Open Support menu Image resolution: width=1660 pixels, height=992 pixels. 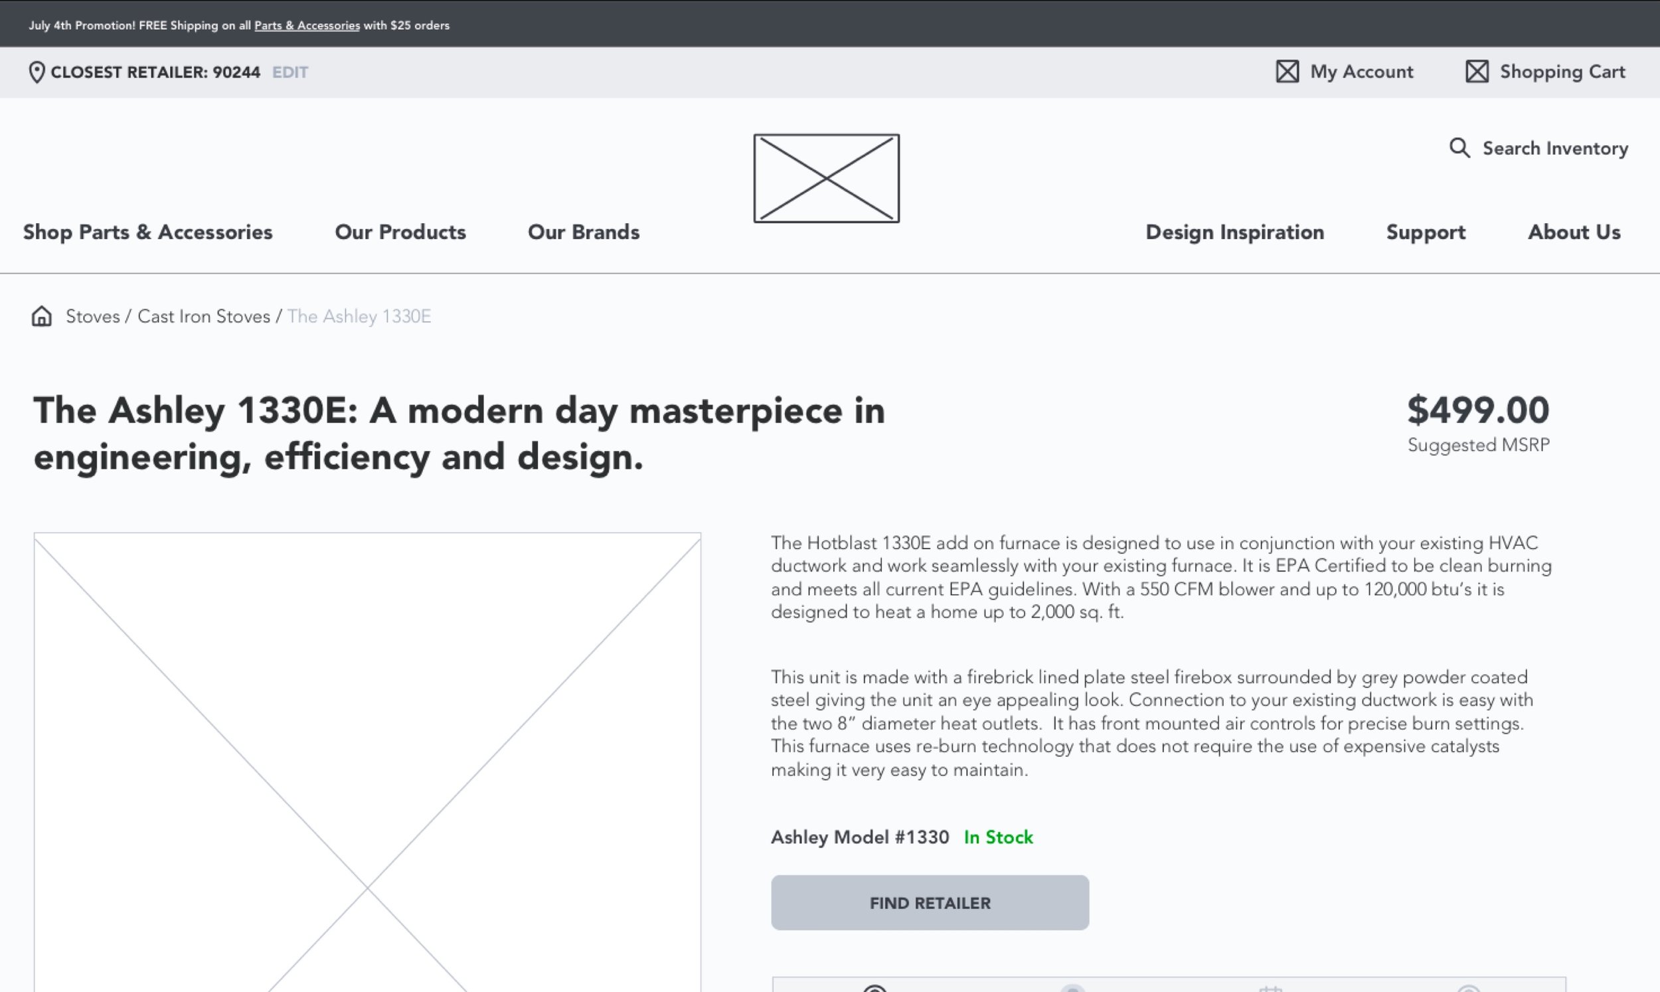(x=1426, y=232)
